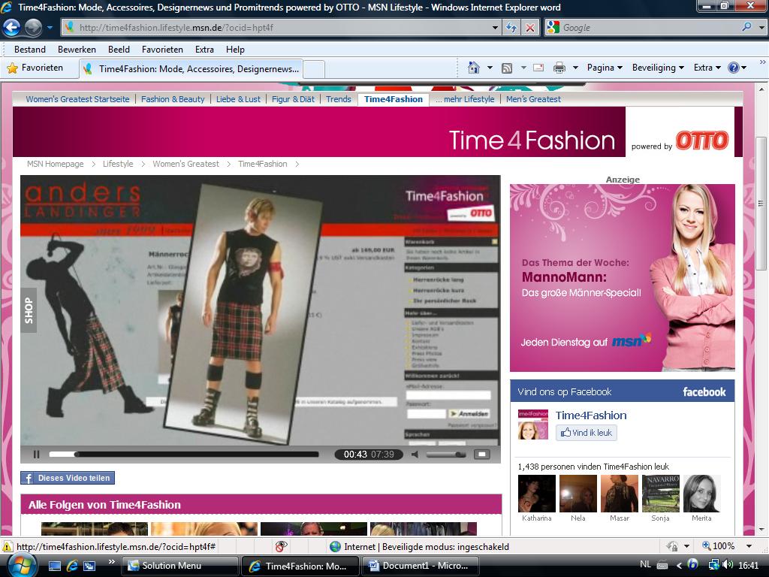Click the 'Vind ik leuk' like button
This screenshot has width=769, height=577.
click(x=586, y=433)
